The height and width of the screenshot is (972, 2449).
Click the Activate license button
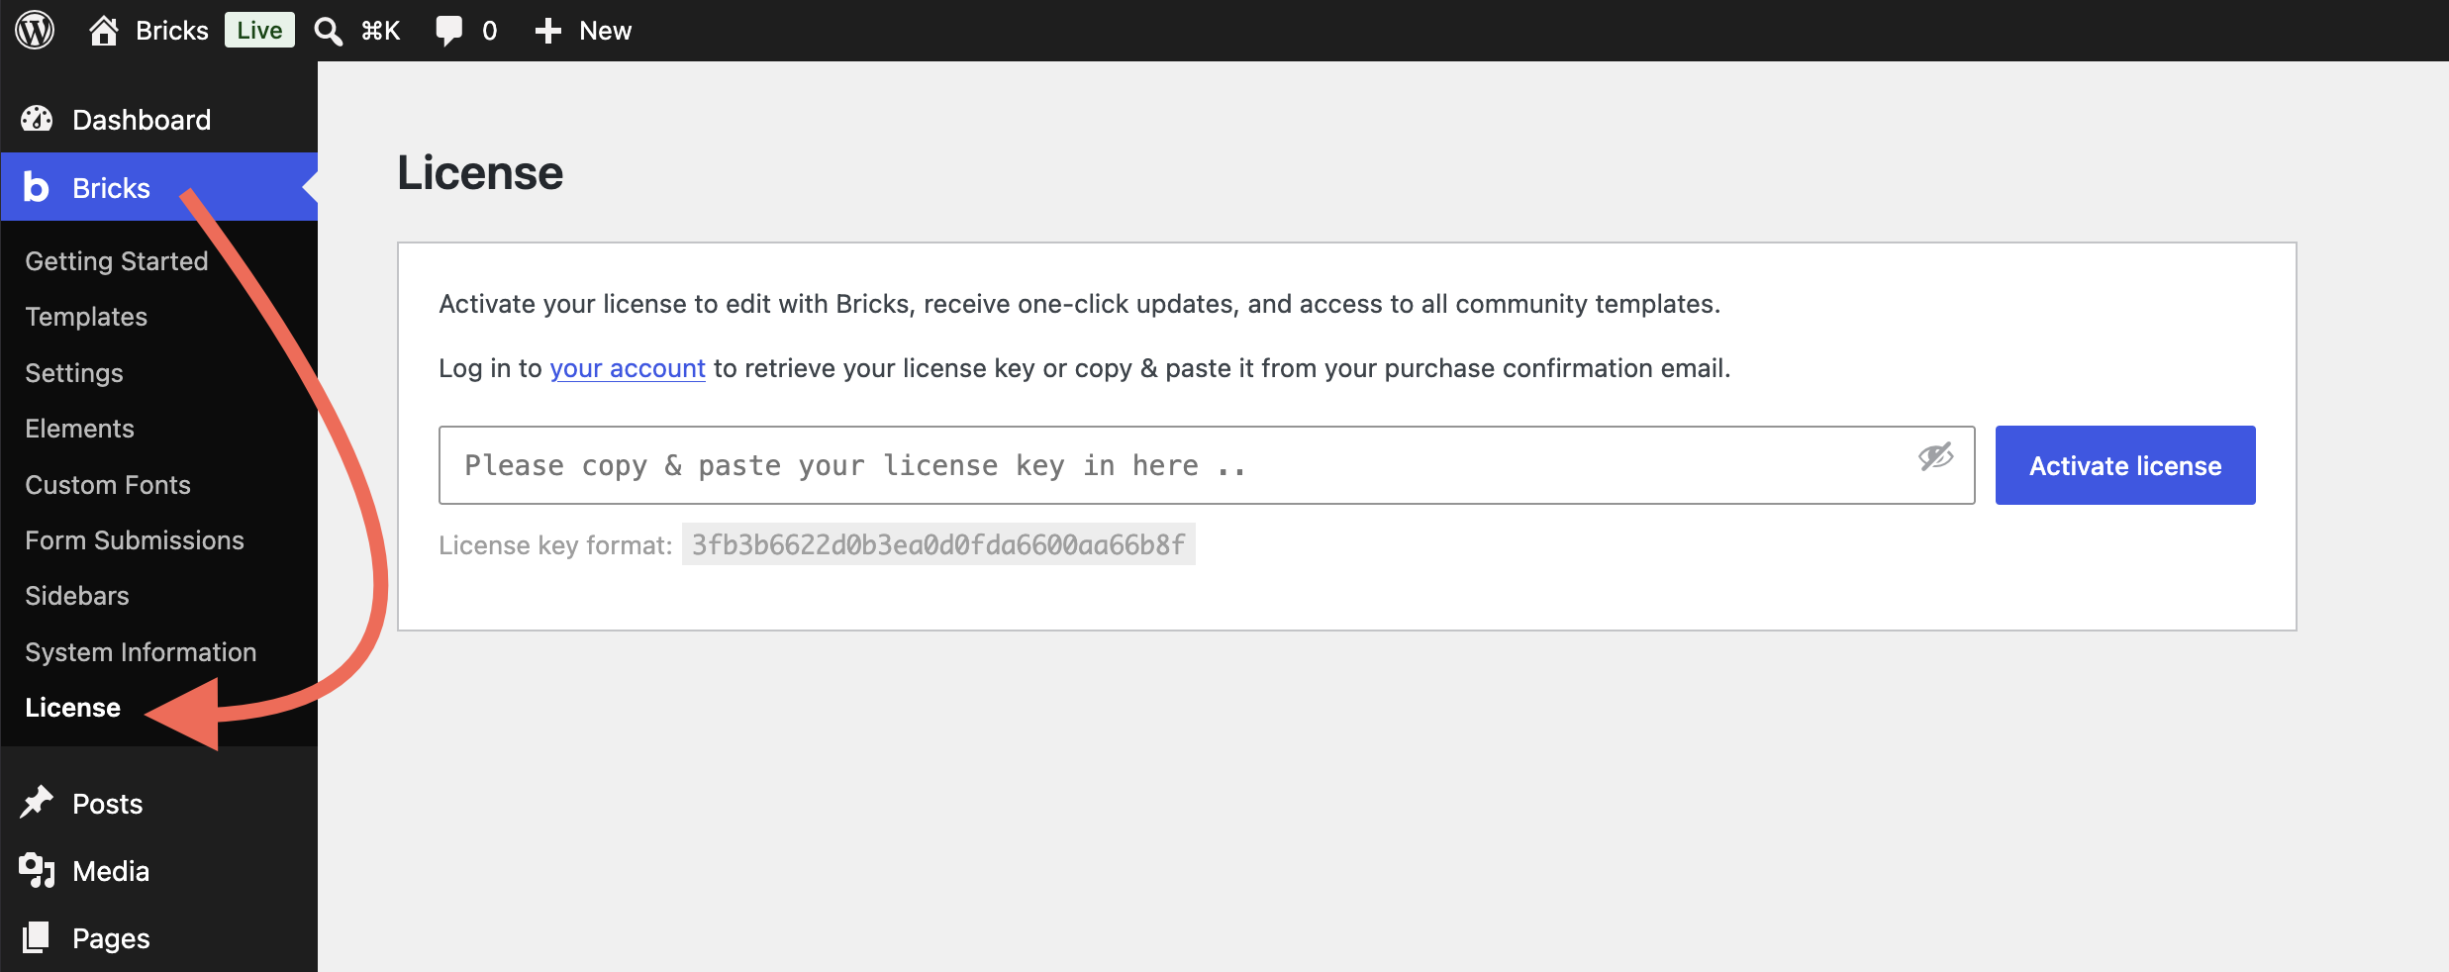click(2125, 465)
